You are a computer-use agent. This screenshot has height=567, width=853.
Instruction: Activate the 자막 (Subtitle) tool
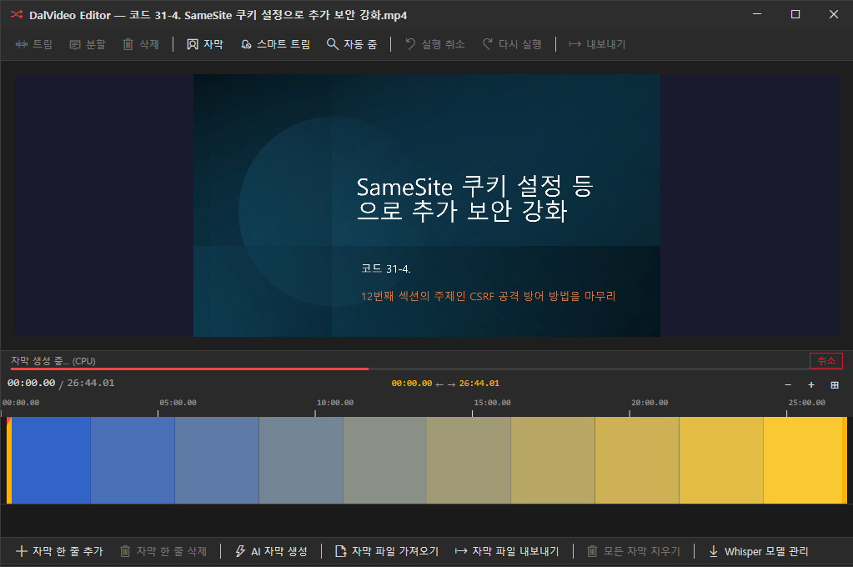click(203, 44)
